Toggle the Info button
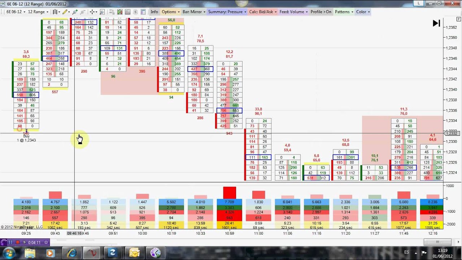The height and width of the screenshot is (260, 462). (154, 12)
